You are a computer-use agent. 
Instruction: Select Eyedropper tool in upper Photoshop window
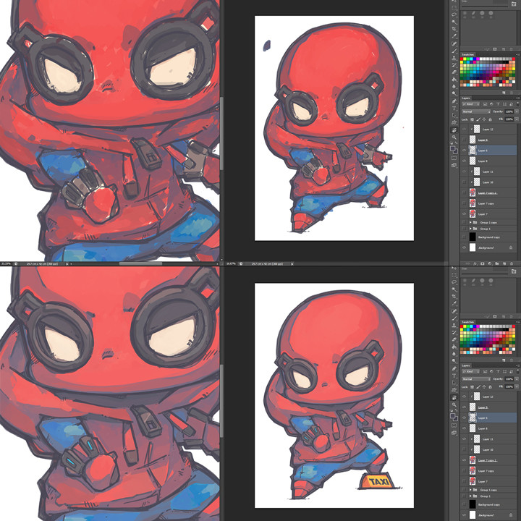(x=454, y=36)
